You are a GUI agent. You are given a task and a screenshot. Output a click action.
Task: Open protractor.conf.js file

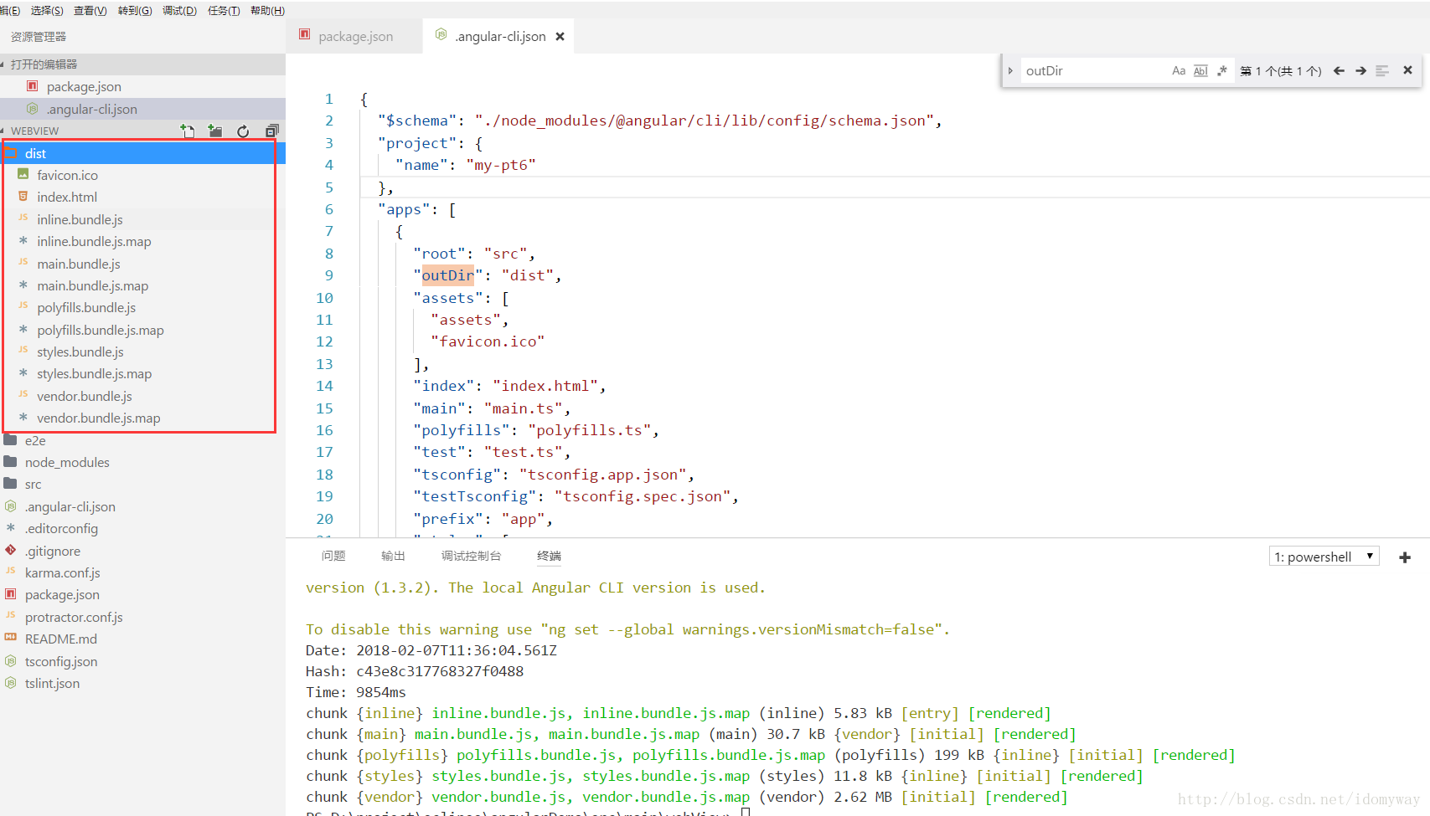coord(142,617)
